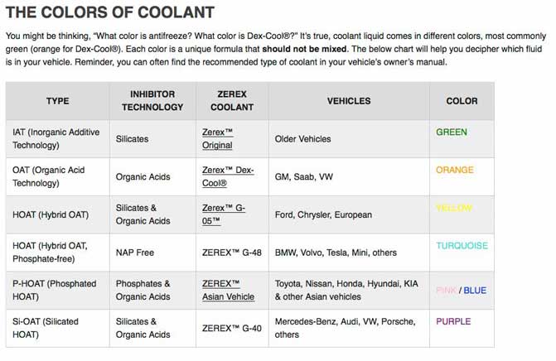The height and width of the screenshot is (361, 556).
Task: Click the YELLOW color label
Action: [x=454, y=209]
